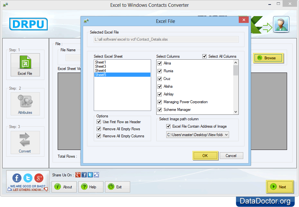Close the Excel File dialog

click(x=244, y=20)
